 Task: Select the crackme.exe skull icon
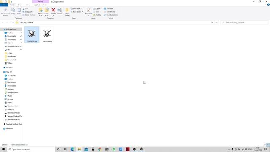[47, 33]
